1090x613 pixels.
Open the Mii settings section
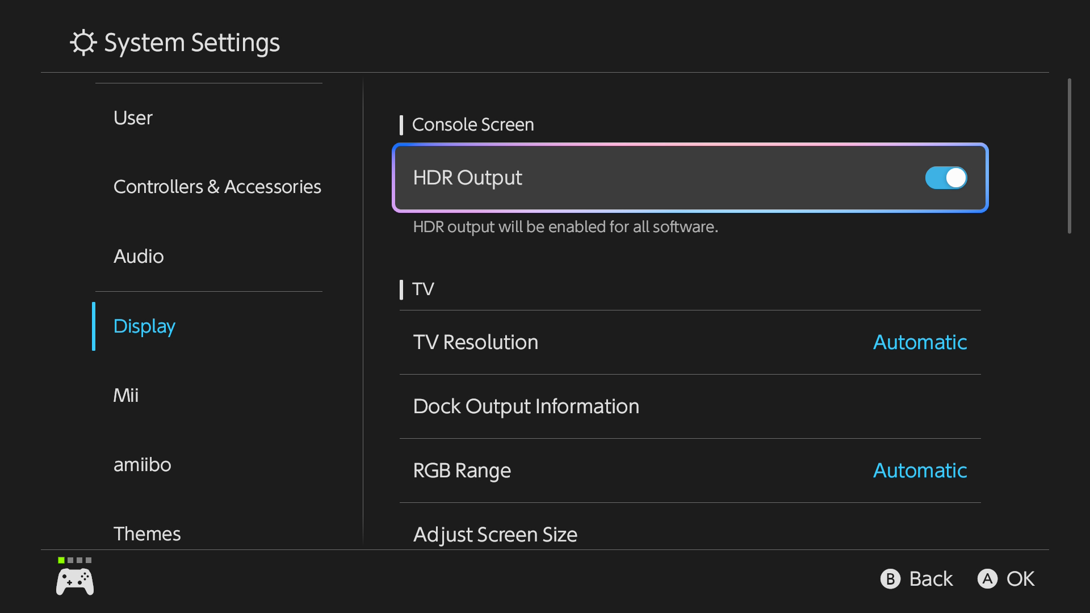[125, 395]
